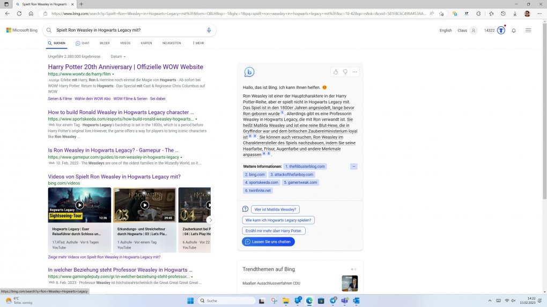
Task: Open dropdown next to gamingdeputy URL
Action: coord(192,276)
